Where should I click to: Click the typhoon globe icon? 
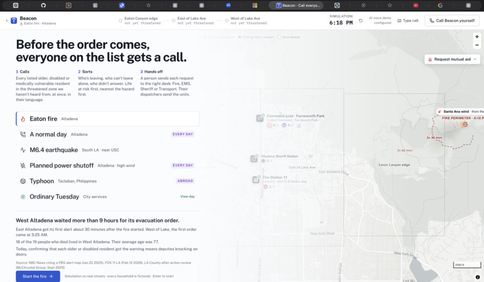coord(23,181)
